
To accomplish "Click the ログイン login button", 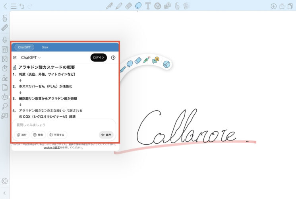I will point(99,57).
